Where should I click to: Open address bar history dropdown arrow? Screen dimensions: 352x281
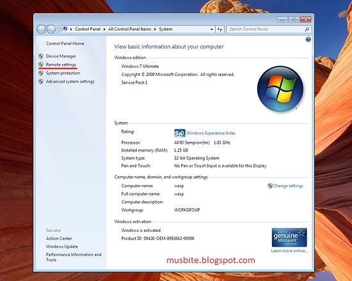click(x=211, y=29)
